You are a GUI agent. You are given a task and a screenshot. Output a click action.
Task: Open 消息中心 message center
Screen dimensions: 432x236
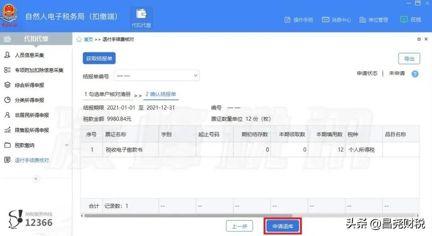coord(336,20)
